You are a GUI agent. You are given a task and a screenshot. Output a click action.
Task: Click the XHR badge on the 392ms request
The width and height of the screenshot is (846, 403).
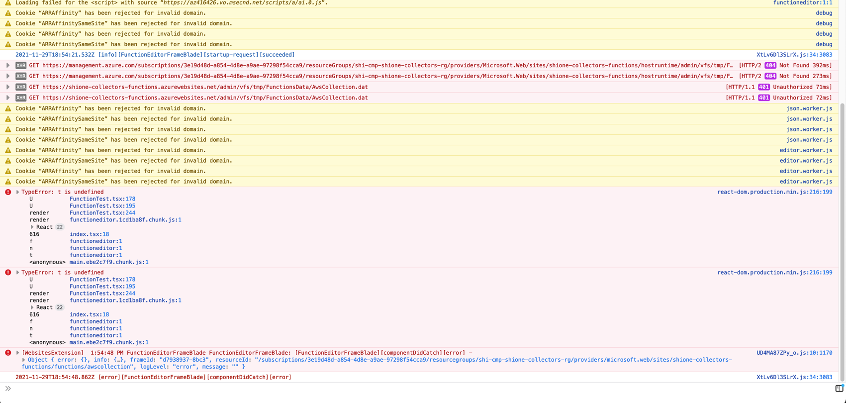point(21,65)
